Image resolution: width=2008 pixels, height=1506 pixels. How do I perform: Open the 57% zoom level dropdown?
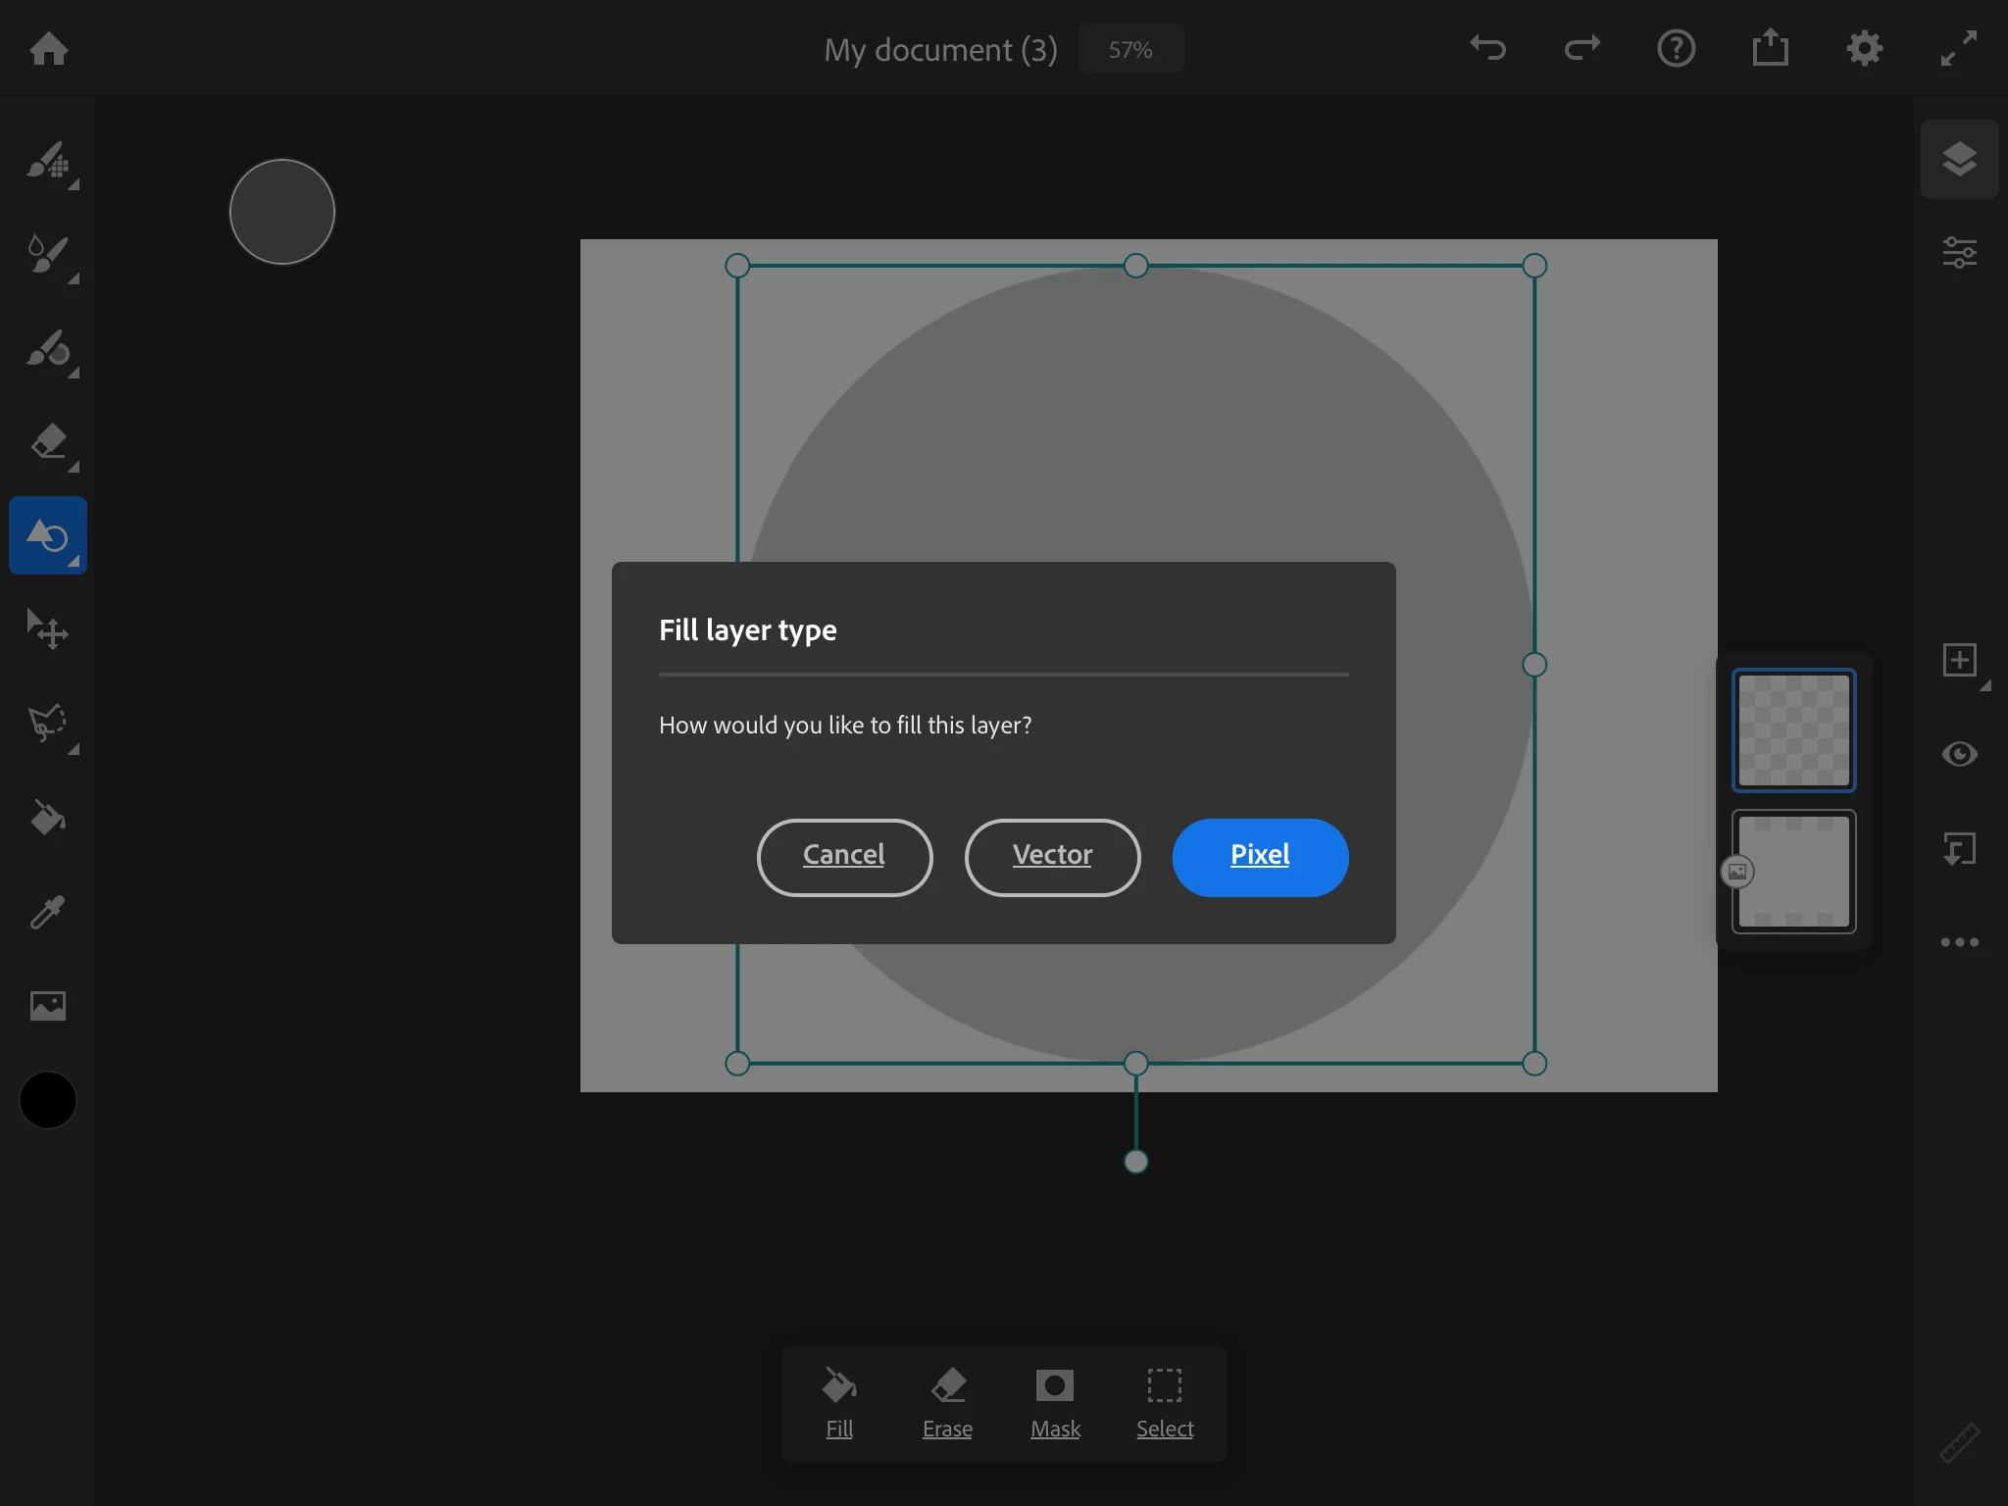1130,49
